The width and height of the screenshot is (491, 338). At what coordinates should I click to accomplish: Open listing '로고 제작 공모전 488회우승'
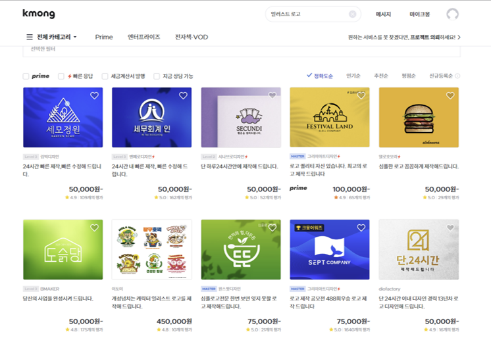328,302
